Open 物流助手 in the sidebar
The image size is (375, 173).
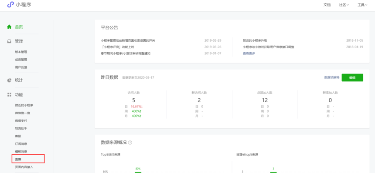pyautogui.click(x=21, y=128)
